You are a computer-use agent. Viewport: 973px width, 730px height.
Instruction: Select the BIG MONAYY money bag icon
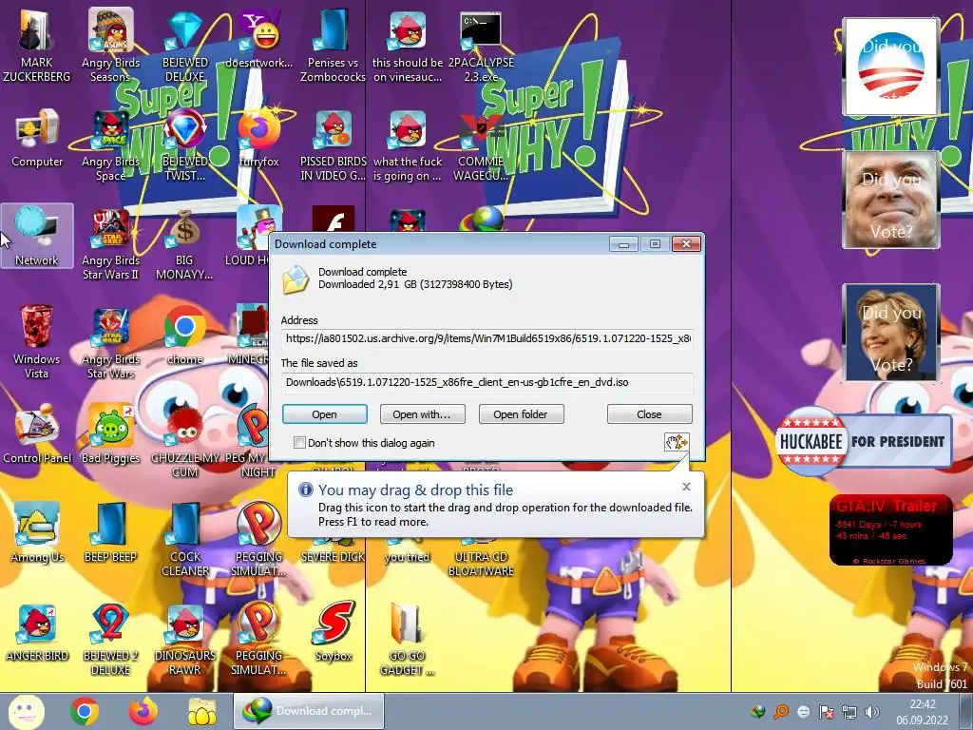pos(185,243)
